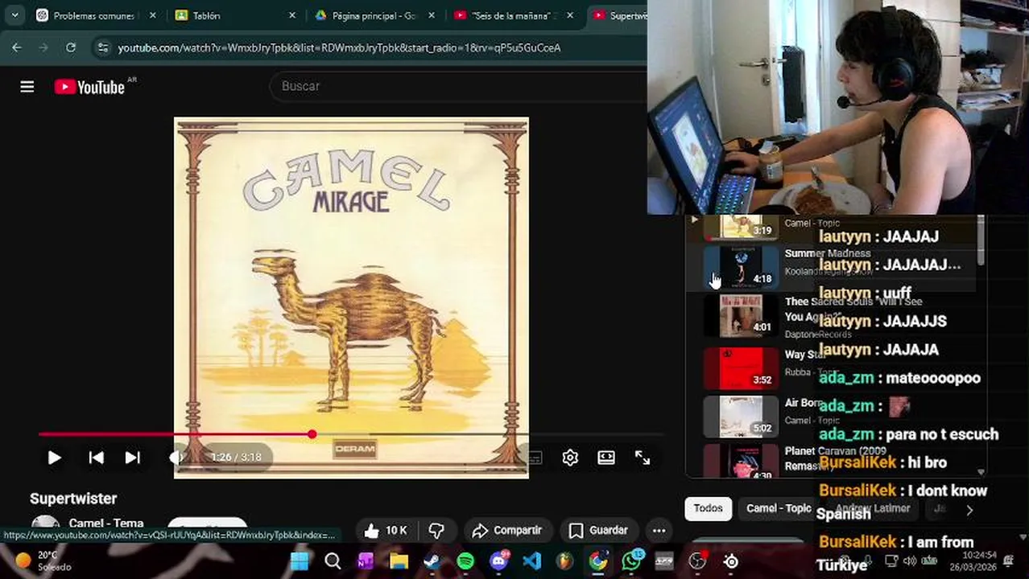Focus the Buscar search field

[x=459, y=86]
